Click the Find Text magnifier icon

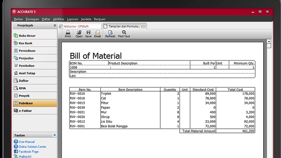click(x=124, y=32)
